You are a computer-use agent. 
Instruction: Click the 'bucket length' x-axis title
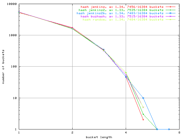pos(99,137)
